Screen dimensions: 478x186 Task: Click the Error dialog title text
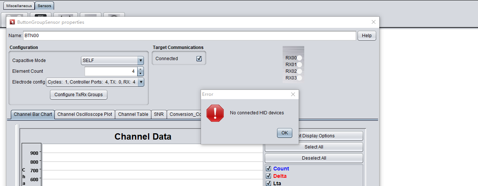[208, 94]
